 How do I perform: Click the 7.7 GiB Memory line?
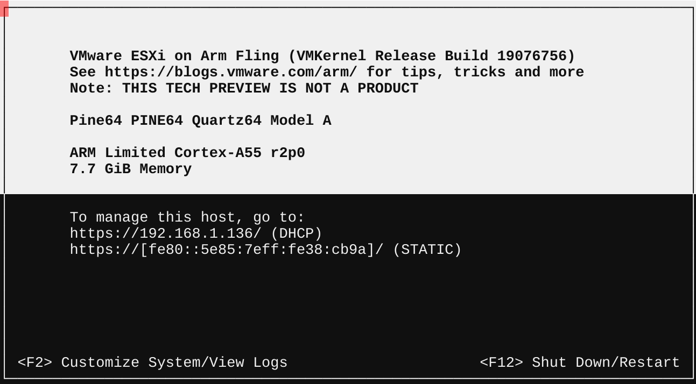tap(131, 169)
